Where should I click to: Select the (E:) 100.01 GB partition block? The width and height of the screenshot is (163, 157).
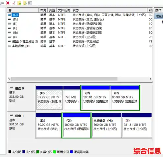coord(95,98)
